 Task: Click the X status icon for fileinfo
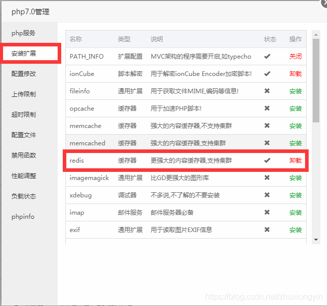point(267,91)
